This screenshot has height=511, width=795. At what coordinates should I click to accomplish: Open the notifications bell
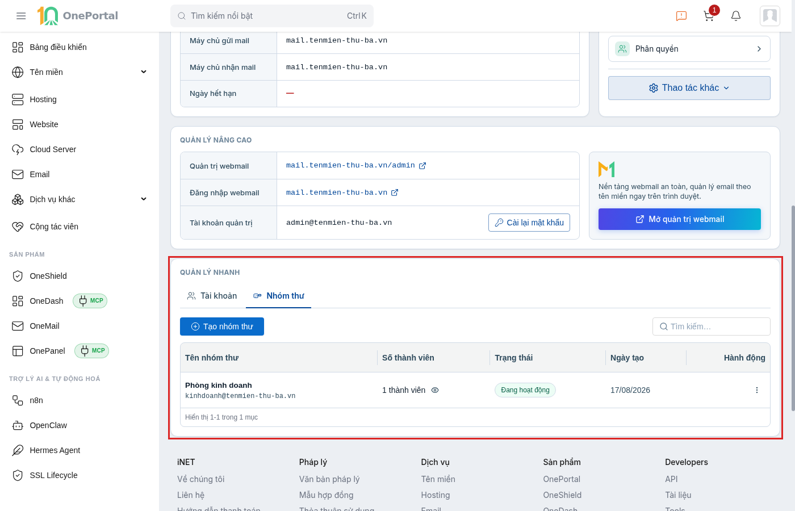(x=736, y=16)
